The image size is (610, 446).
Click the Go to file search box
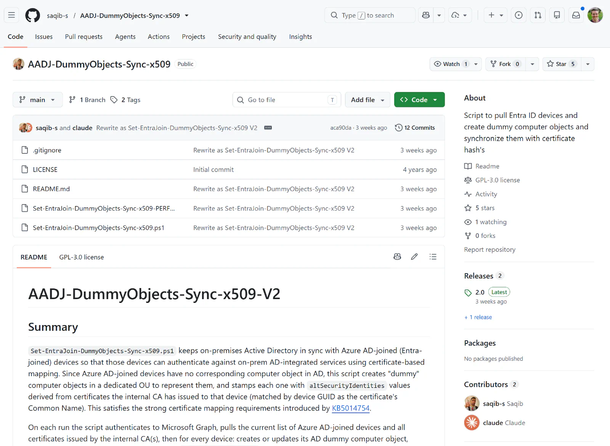287,100
